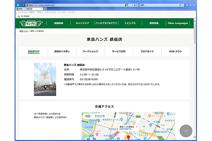Select the サービス案内 tab
This screenshot has height=141, width=212.
119,51
